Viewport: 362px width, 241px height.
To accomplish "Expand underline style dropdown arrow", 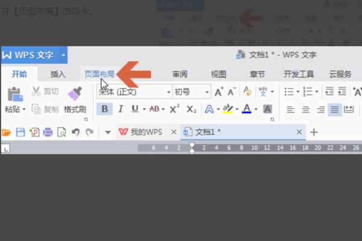I will click(x=144, y=109).
